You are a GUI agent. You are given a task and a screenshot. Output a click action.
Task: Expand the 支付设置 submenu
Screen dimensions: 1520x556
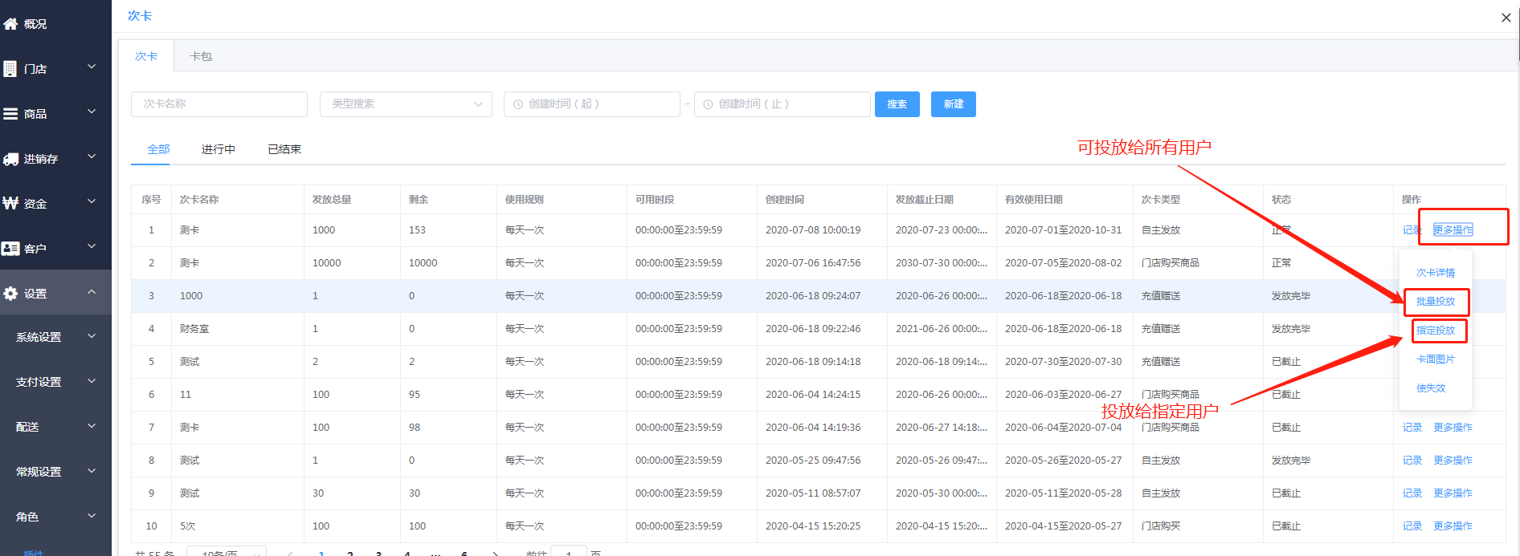point(92,381)
